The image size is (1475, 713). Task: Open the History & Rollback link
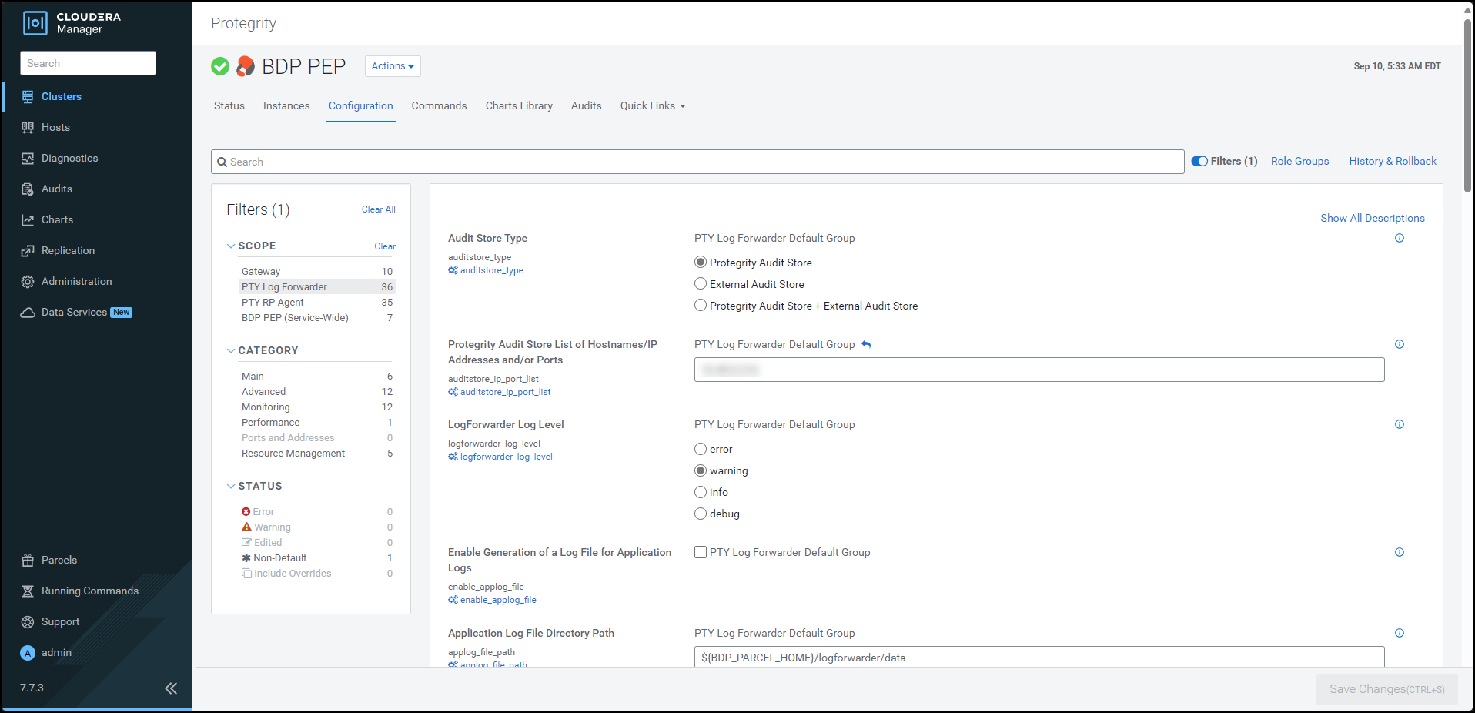[x=1392, y=161]
